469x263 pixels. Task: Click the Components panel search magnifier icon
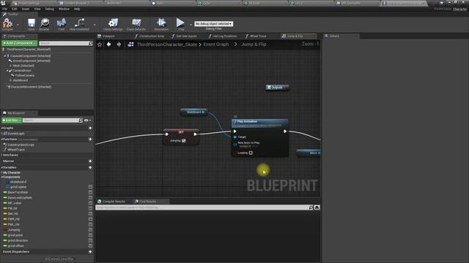(91, 43)
